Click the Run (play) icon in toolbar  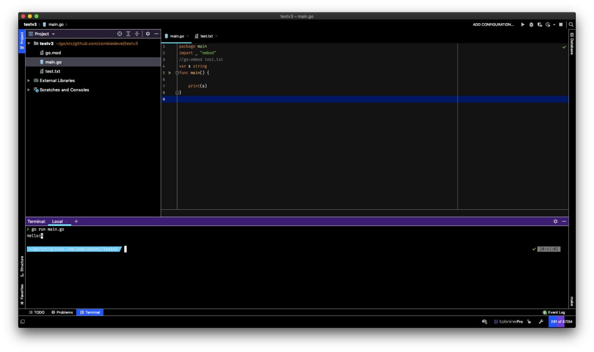point(523,25)
